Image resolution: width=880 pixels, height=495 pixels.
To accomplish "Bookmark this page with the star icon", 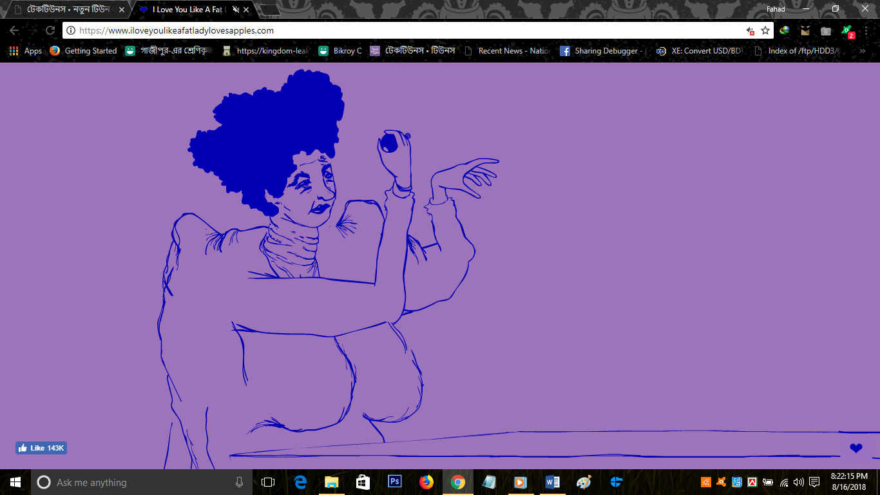I will tap(765, 30).
